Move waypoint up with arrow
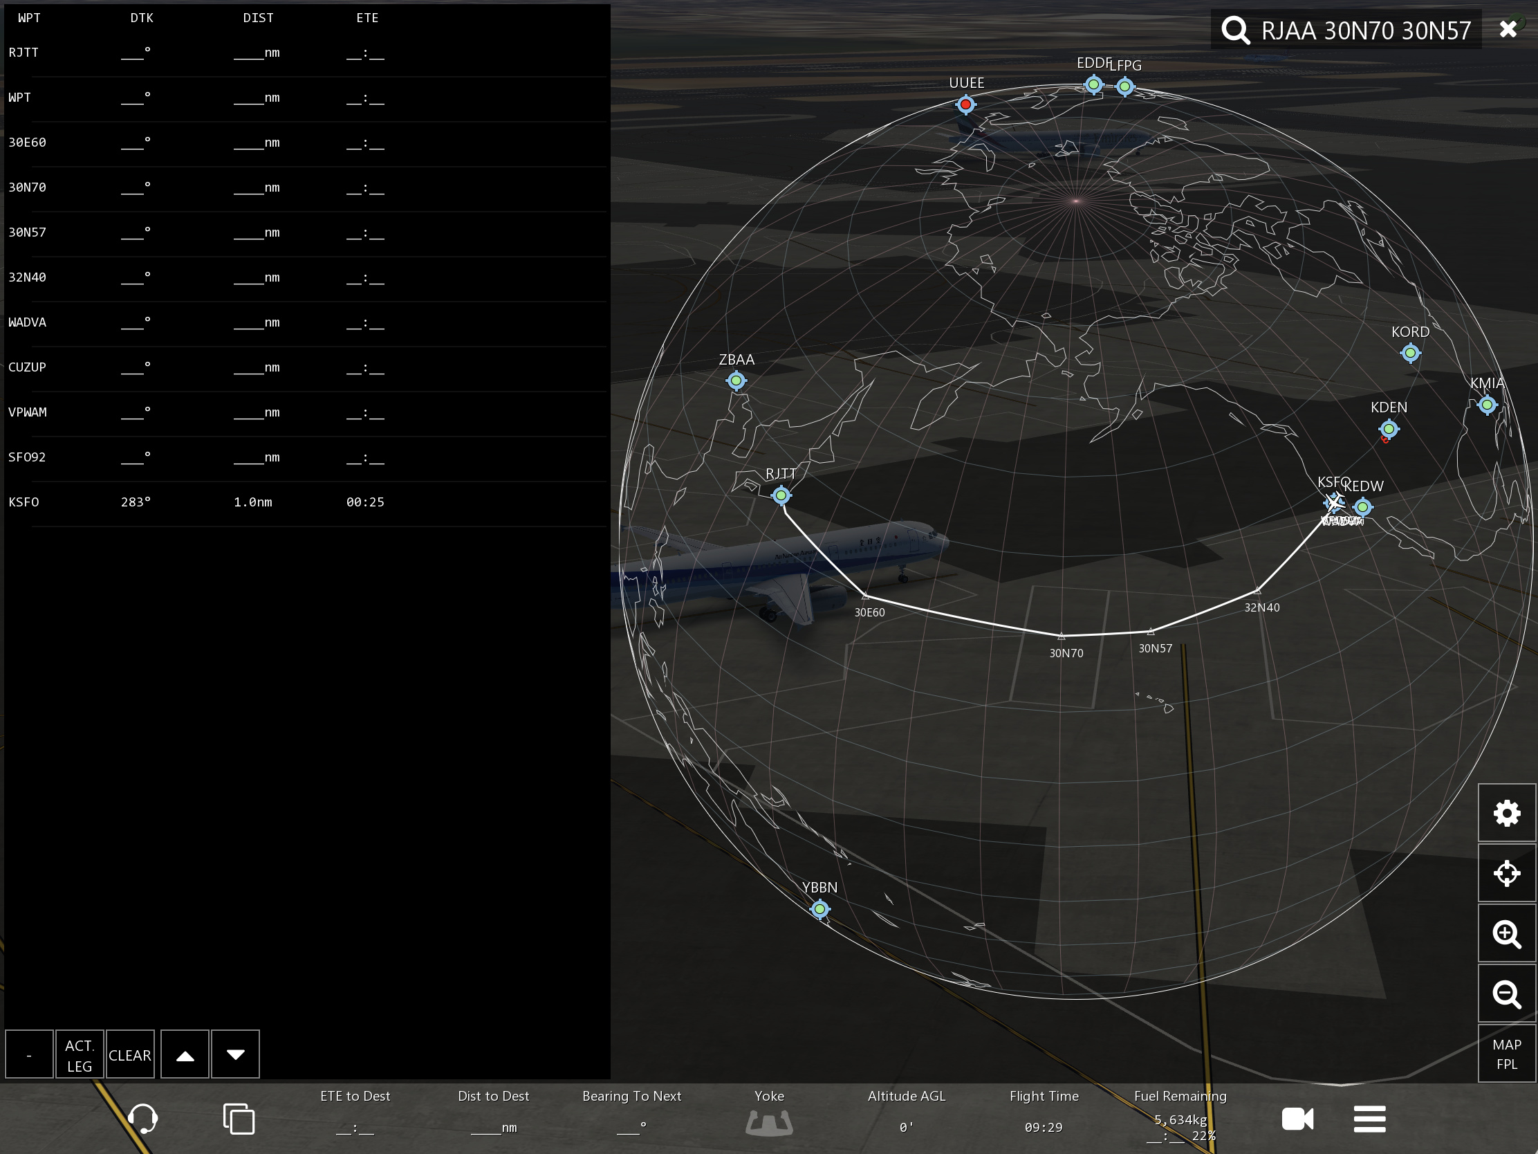1538x1154 pixels. pos(185,1054)
